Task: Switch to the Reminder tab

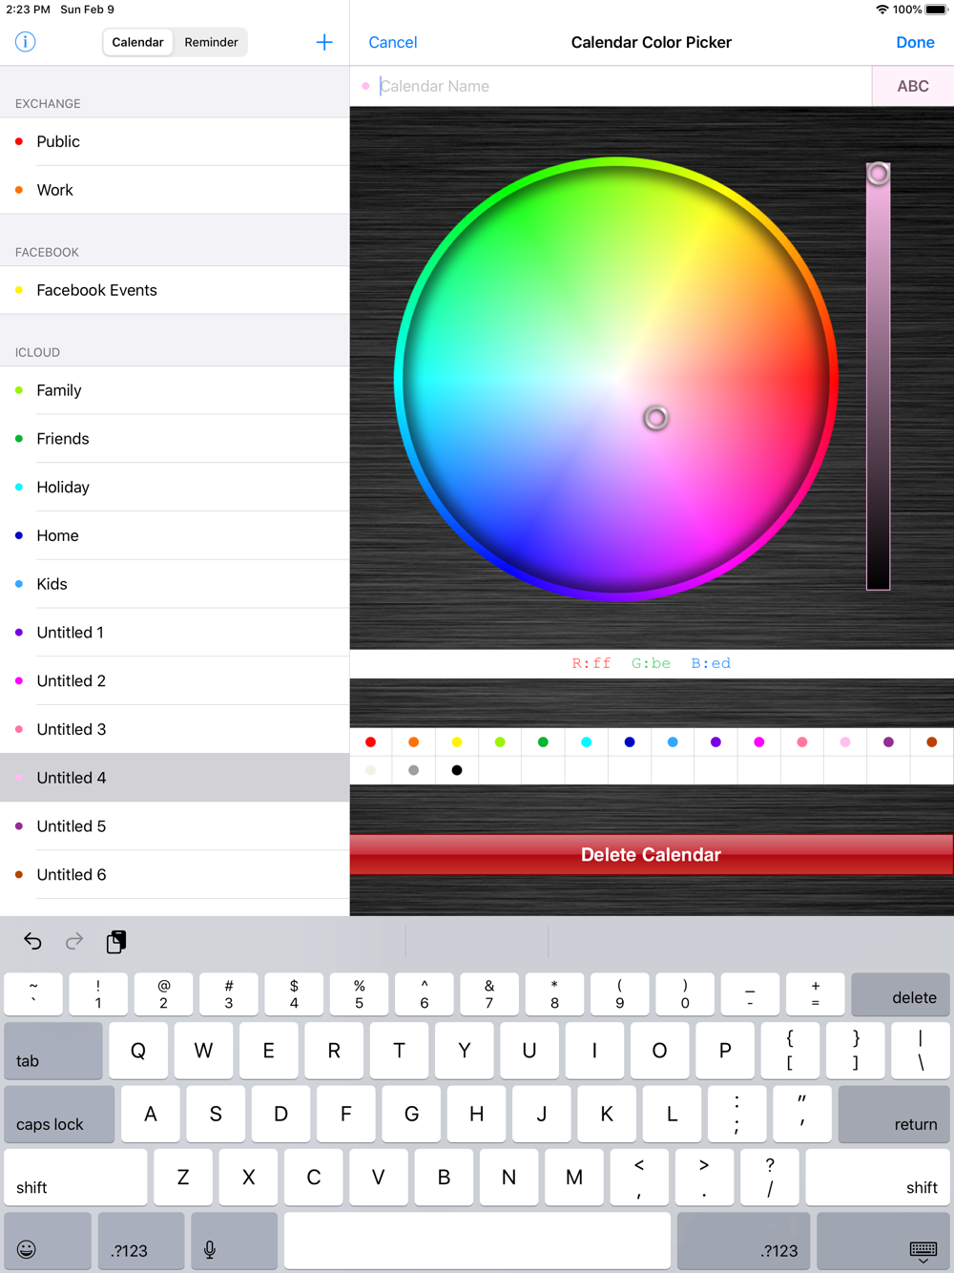Action: pos(211,42)
